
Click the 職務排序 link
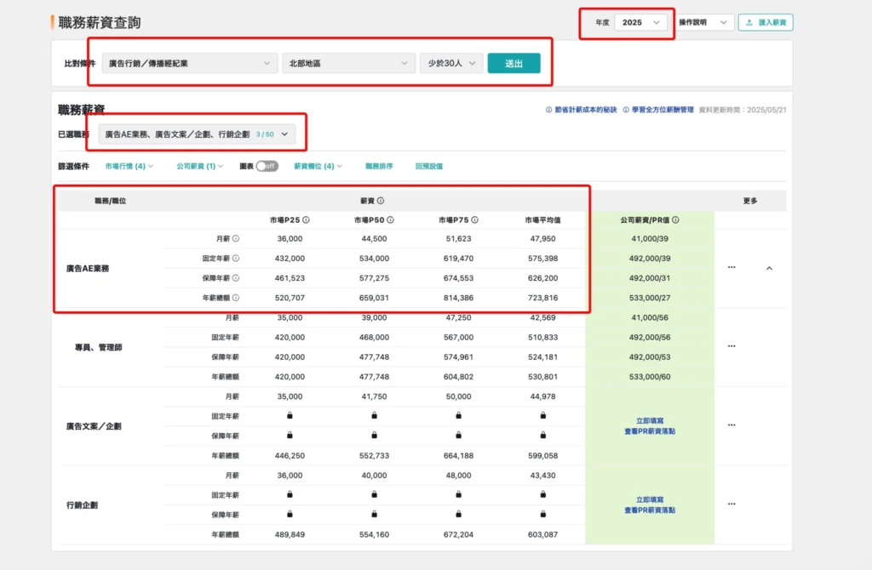point(379,166)
